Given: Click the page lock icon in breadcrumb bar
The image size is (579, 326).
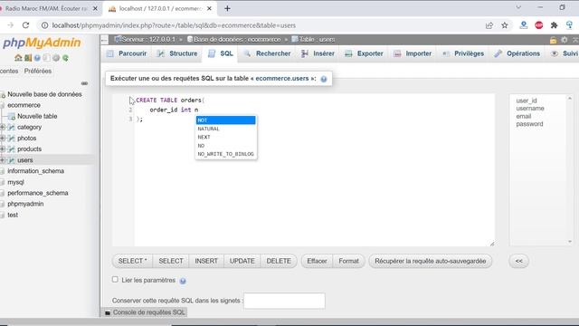Looking at the screenshot, I should (553, 40).
